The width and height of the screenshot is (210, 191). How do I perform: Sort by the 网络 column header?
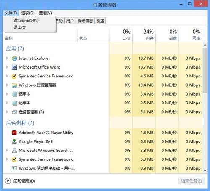tap(191, 35)
